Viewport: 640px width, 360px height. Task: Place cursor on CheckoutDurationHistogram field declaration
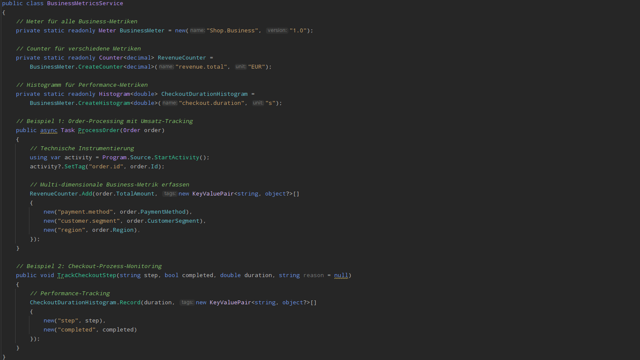(x=204, y=94)
